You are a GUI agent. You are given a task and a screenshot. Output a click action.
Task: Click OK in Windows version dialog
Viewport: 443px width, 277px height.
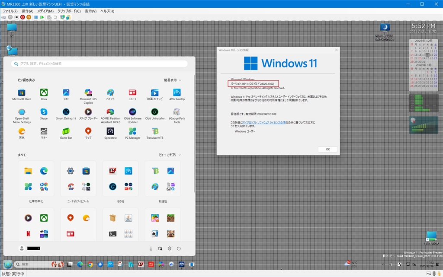click(x=327, y=149)
